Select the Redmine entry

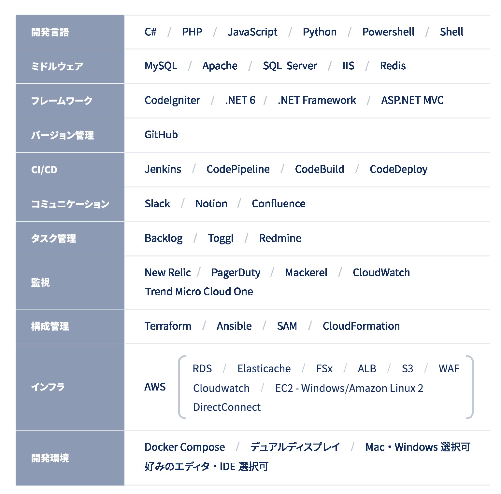[x=280, y=238]
